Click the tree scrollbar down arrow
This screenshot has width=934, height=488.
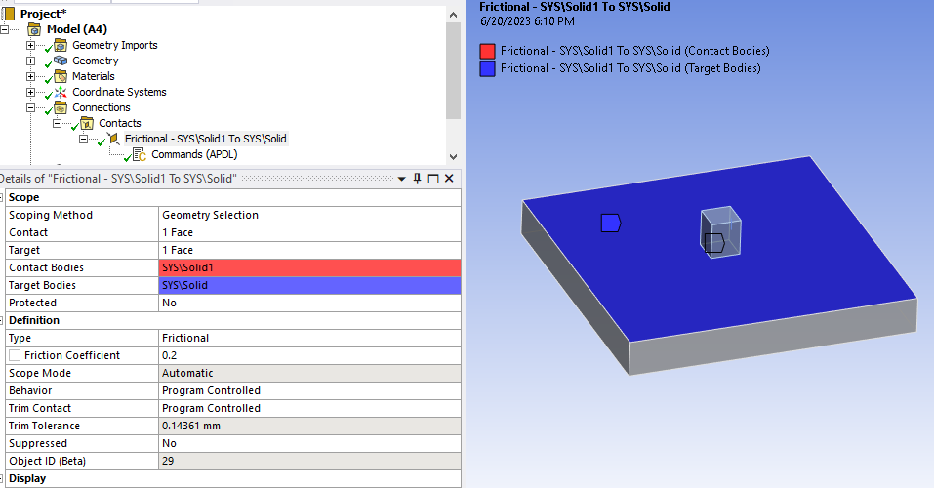point(453,156)
